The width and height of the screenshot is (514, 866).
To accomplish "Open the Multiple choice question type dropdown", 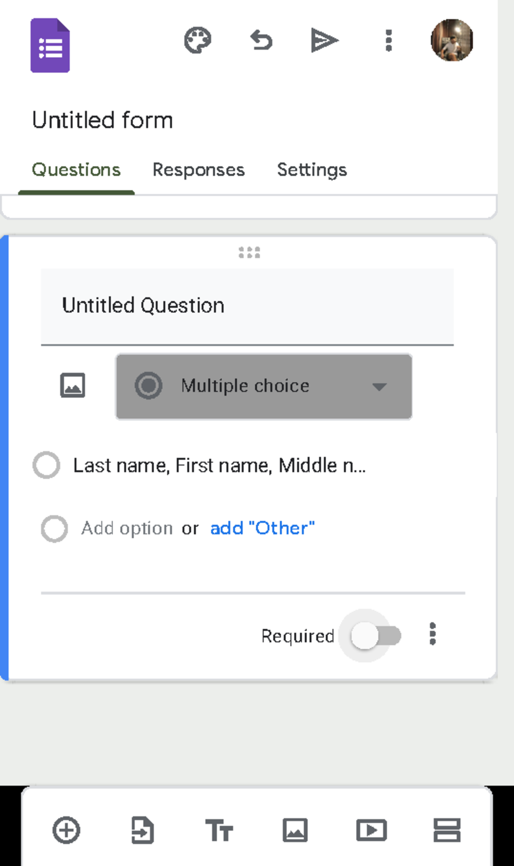I will [263, 386].
